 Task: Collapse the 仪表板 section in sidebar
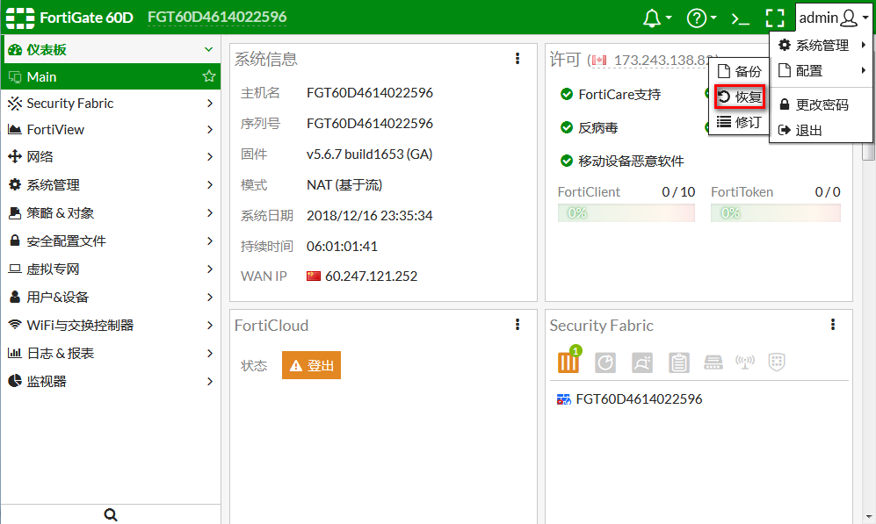pos(208,50)
